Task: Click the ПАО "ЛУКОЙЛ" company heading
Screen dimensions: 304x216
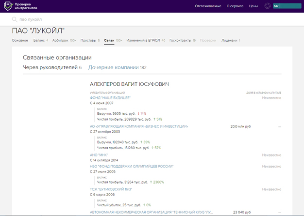Action: tap(38, 31)
